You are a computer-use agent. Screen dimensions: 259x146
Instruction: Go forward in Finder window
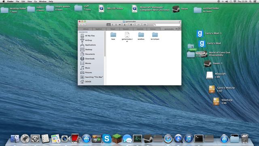point(84,25)
